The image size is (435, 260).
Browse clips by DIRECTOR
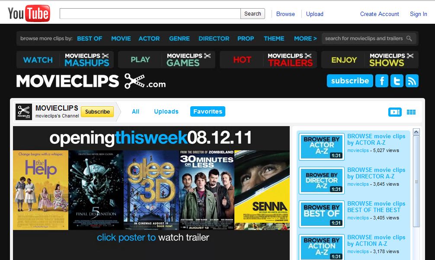214,38
